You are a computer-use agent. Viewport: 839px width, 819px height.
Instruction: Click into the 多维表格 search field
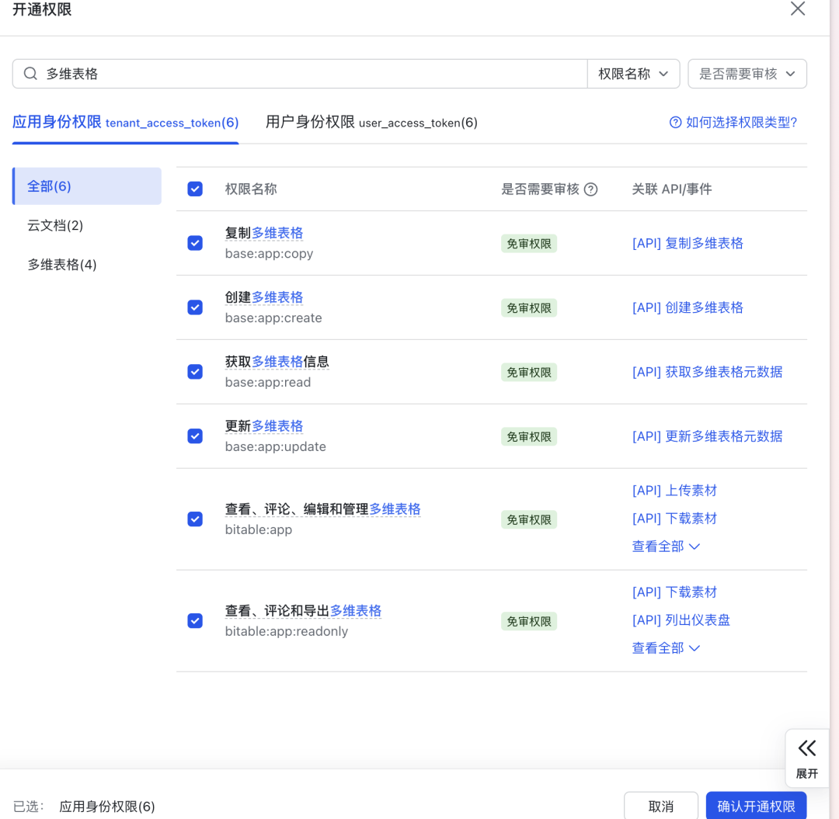[311, 74]
